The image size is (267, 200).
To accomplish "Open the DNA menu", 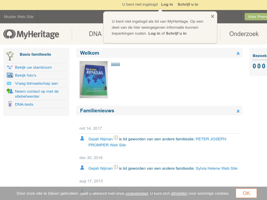I will [95, 34].
